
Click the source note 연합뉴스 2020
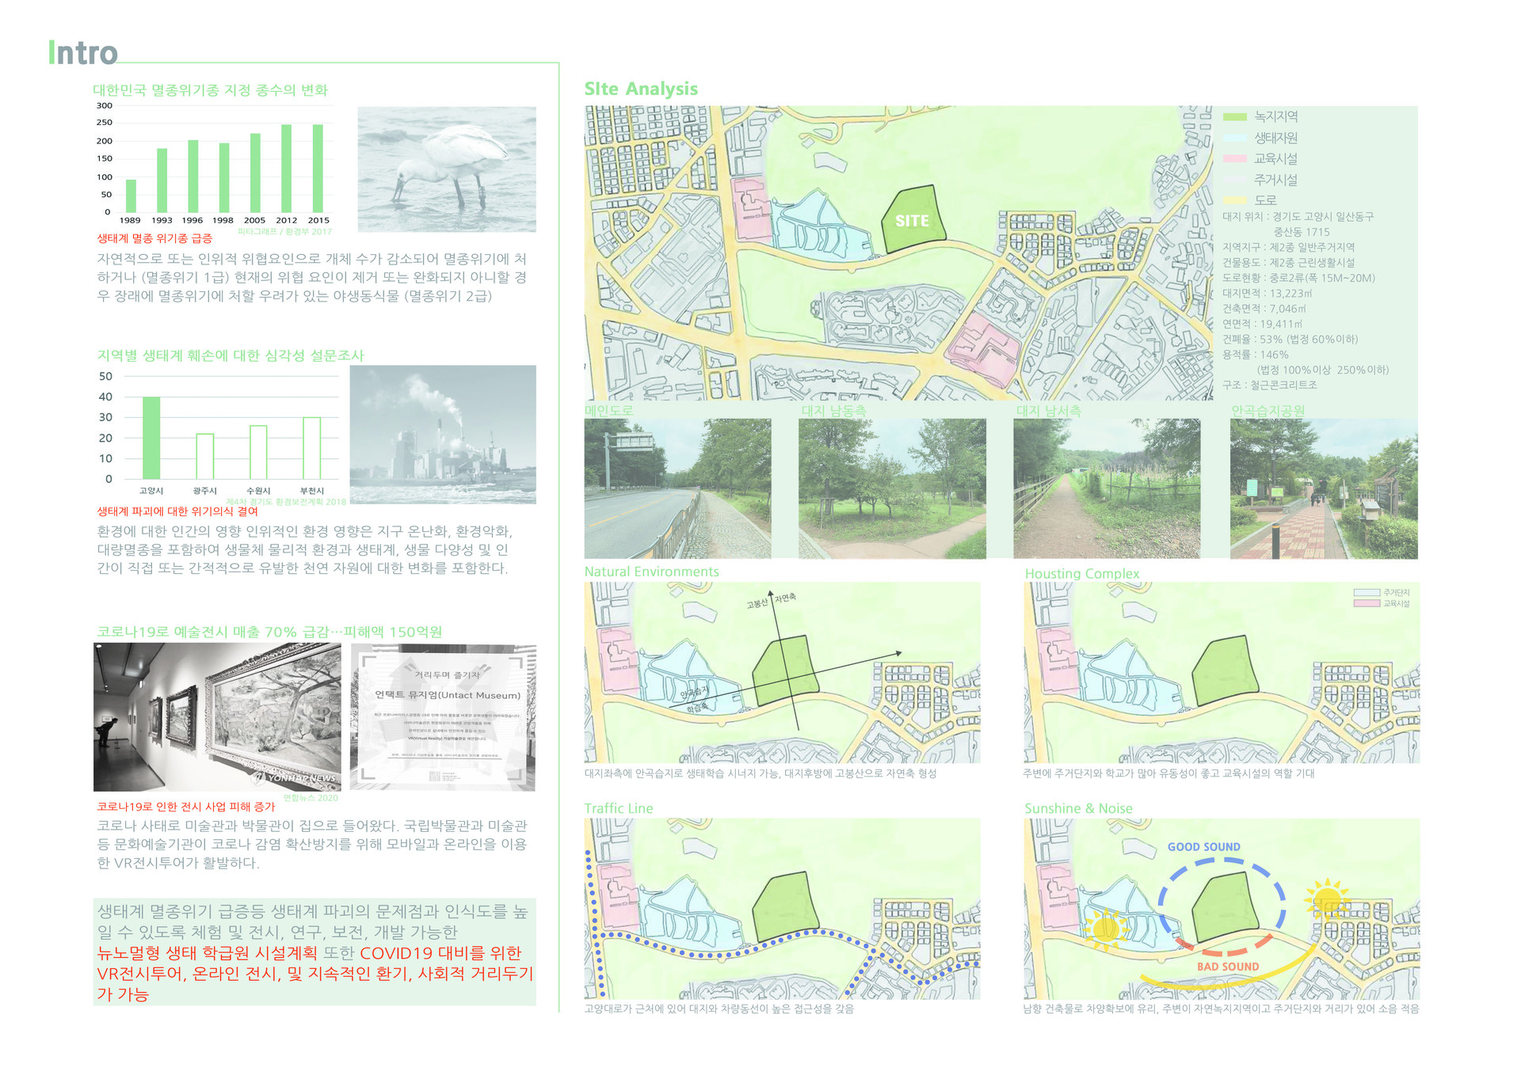click(x=311, y=798)
